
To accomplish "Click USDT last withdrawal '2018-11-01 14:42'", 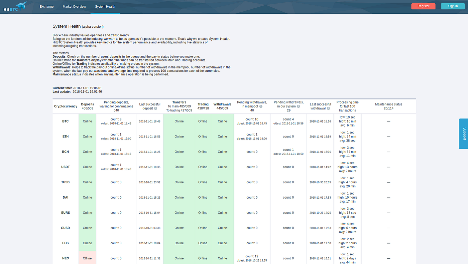I will click(x=320, y=167).
